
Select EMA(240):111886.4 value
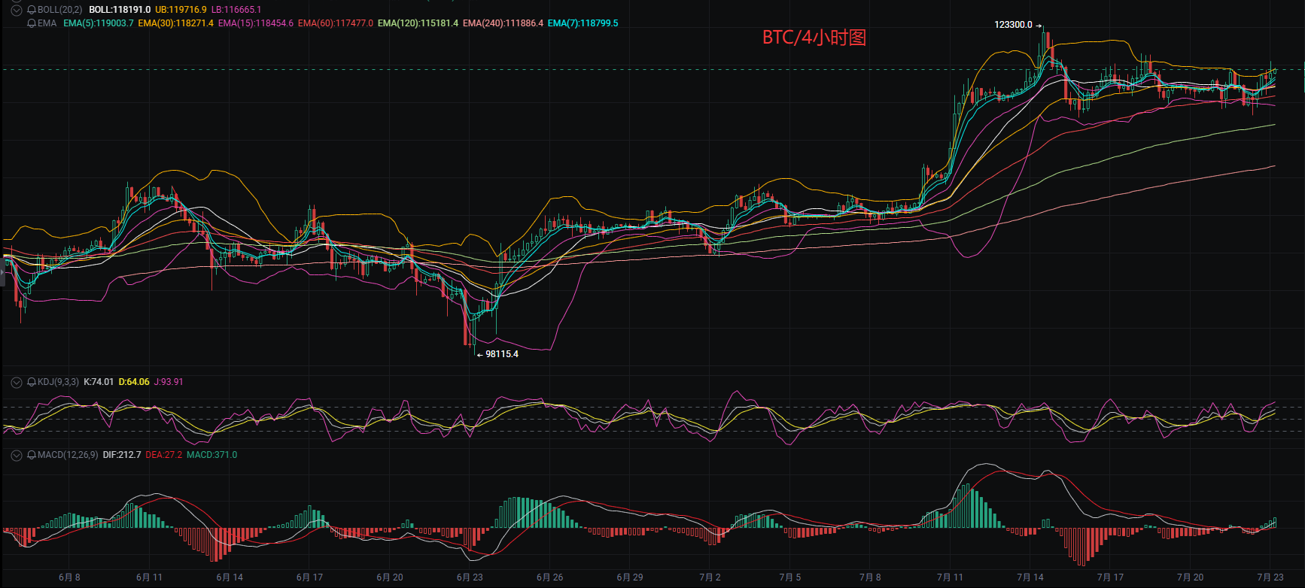[503, 23]
